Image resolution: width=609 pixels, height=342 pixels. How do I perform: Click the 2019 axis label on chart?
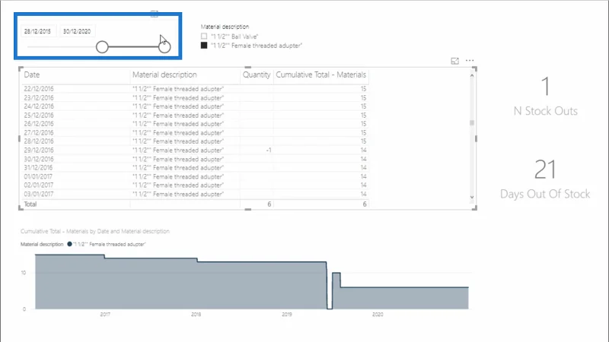point(287,315)
